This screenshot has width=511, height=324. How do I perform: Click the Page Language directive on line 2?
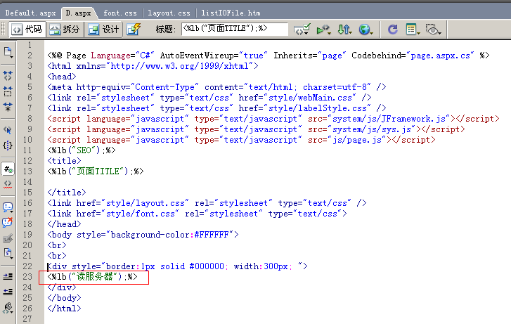click(269, 56)
